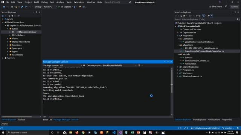Open Excel from the Windows taskbar
Screen dimensions: 241x135
coord(132,132)
